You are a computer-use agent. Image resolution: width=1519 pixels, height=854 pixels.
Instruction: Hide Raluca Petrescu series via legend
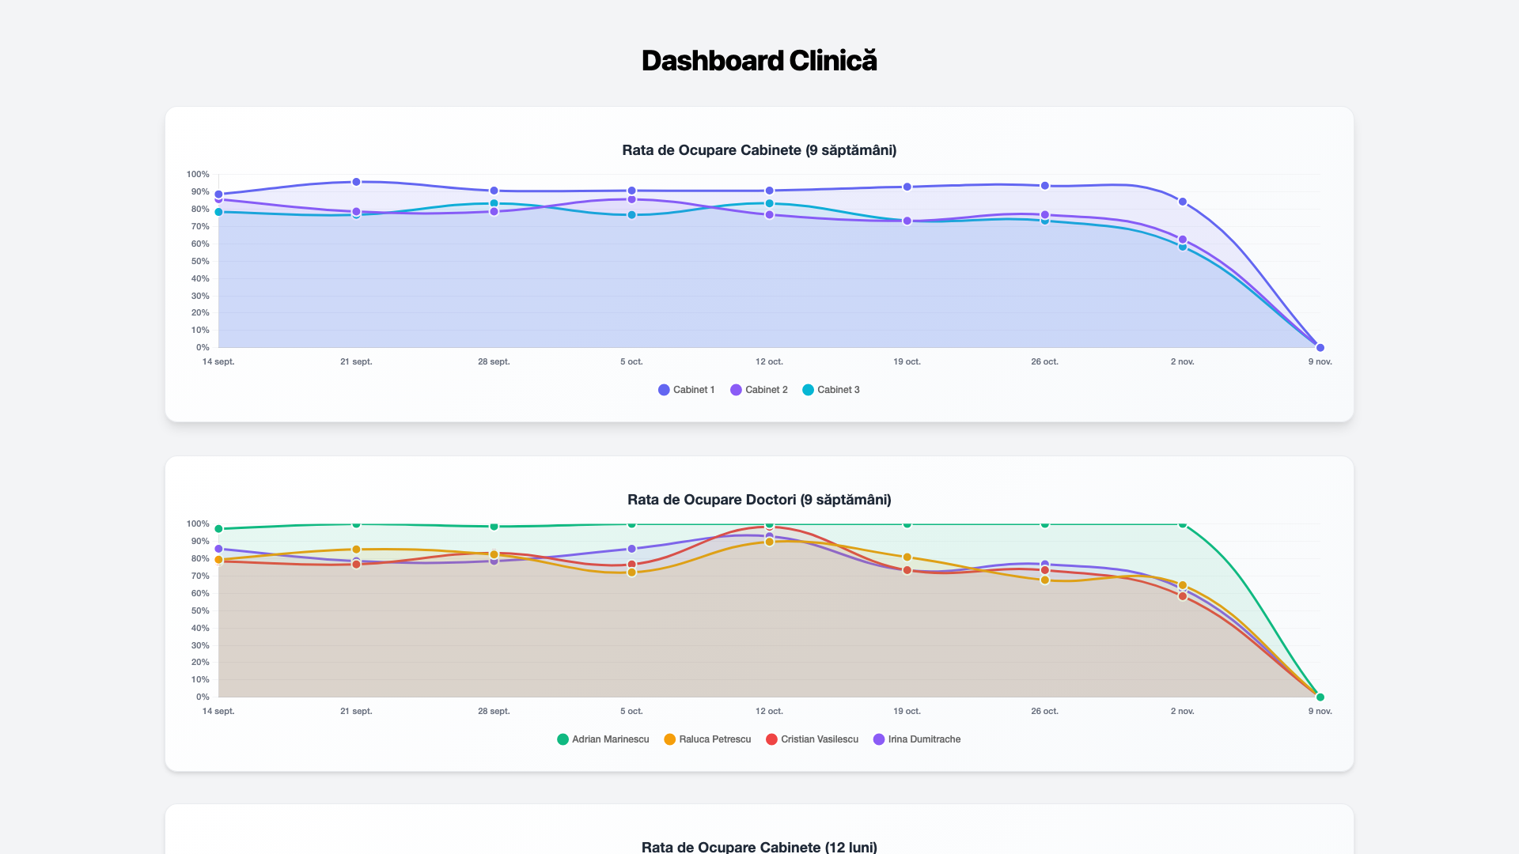(707, 739)
